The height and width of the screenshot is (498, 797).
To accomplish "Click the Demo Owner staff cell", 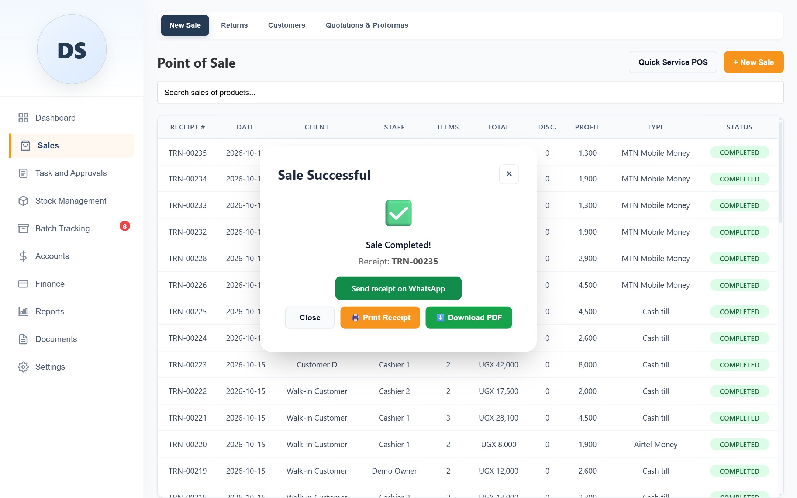I will [394, 471].
